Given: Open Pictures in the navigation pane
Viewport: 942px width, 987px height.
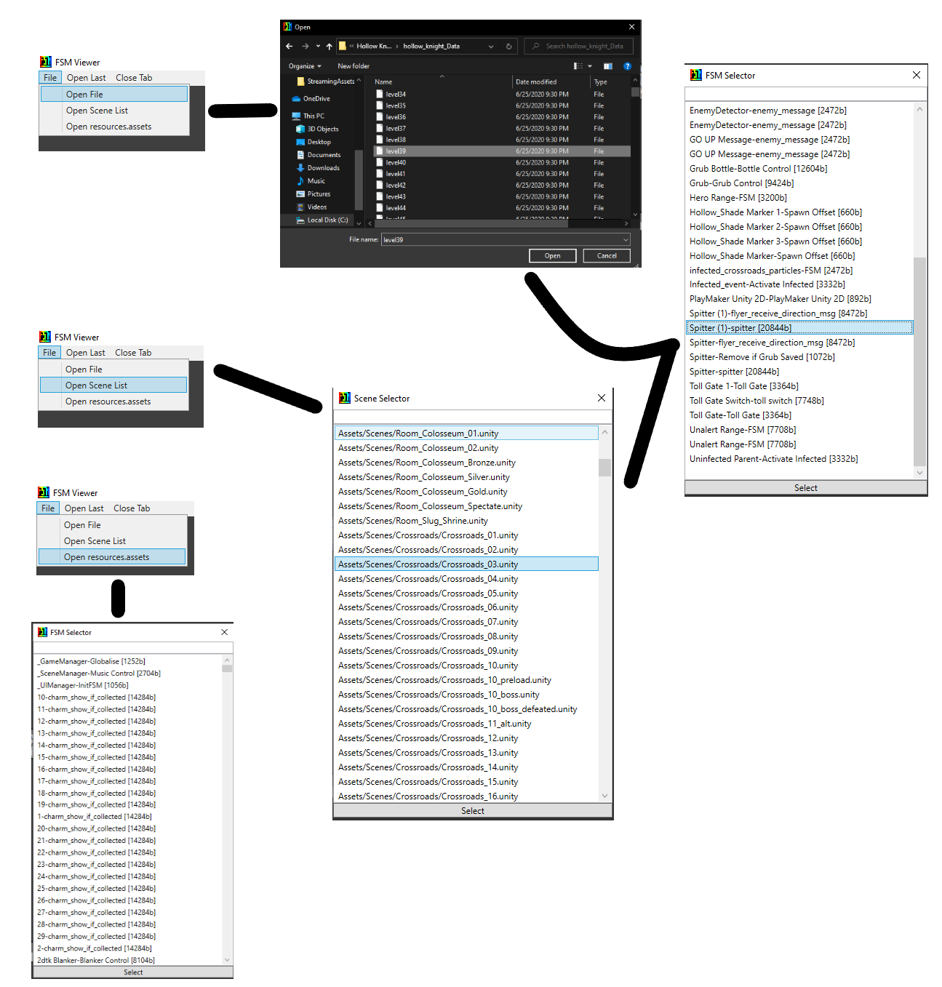Looking at the screenshot, I should pyautogui.click(x=314, y=194).
